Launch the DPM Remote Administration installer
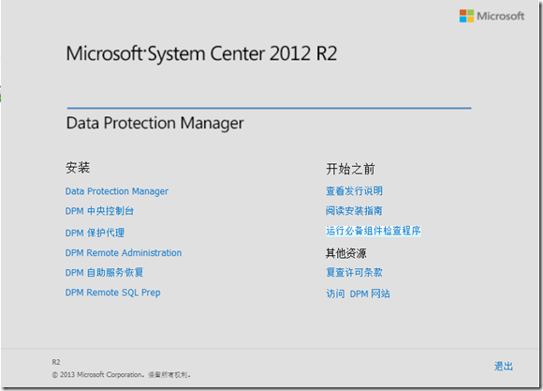Viewport: 543px width, 391px height. pyautogui.click(x=124, y=252)
